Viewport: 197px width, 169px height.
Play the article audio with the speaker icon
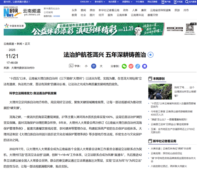pos(151,55)
